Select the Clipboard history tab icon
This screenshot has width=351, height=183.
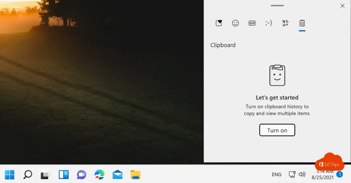302,23
